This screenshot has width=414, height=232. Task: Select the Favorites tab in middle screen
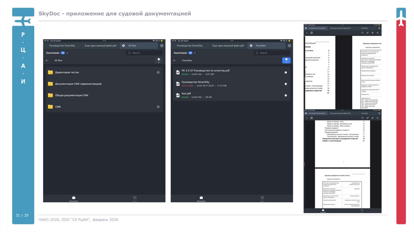click(267, 46)
